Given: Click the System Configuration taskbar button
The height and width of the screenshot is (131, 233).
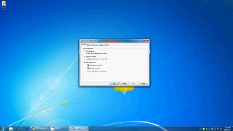Looking at the screenshot, I should 79,128.
